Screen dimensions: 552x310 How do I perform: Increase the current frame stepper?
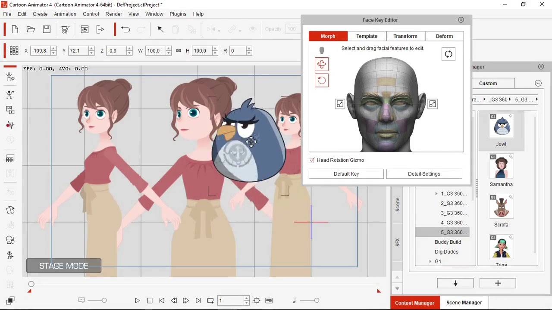coord(247,298)
